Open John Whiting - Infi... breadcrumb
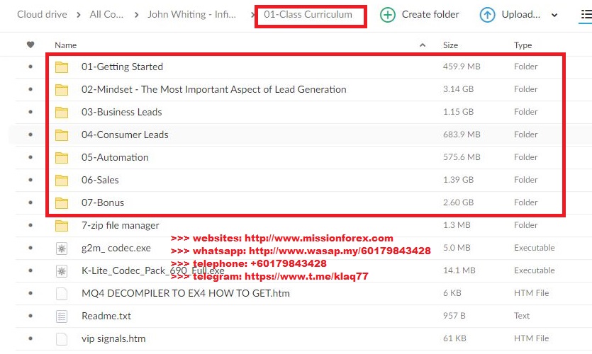The width and height of the screenshot is (592, 354). pyautogui.click(x=191, y=14)
